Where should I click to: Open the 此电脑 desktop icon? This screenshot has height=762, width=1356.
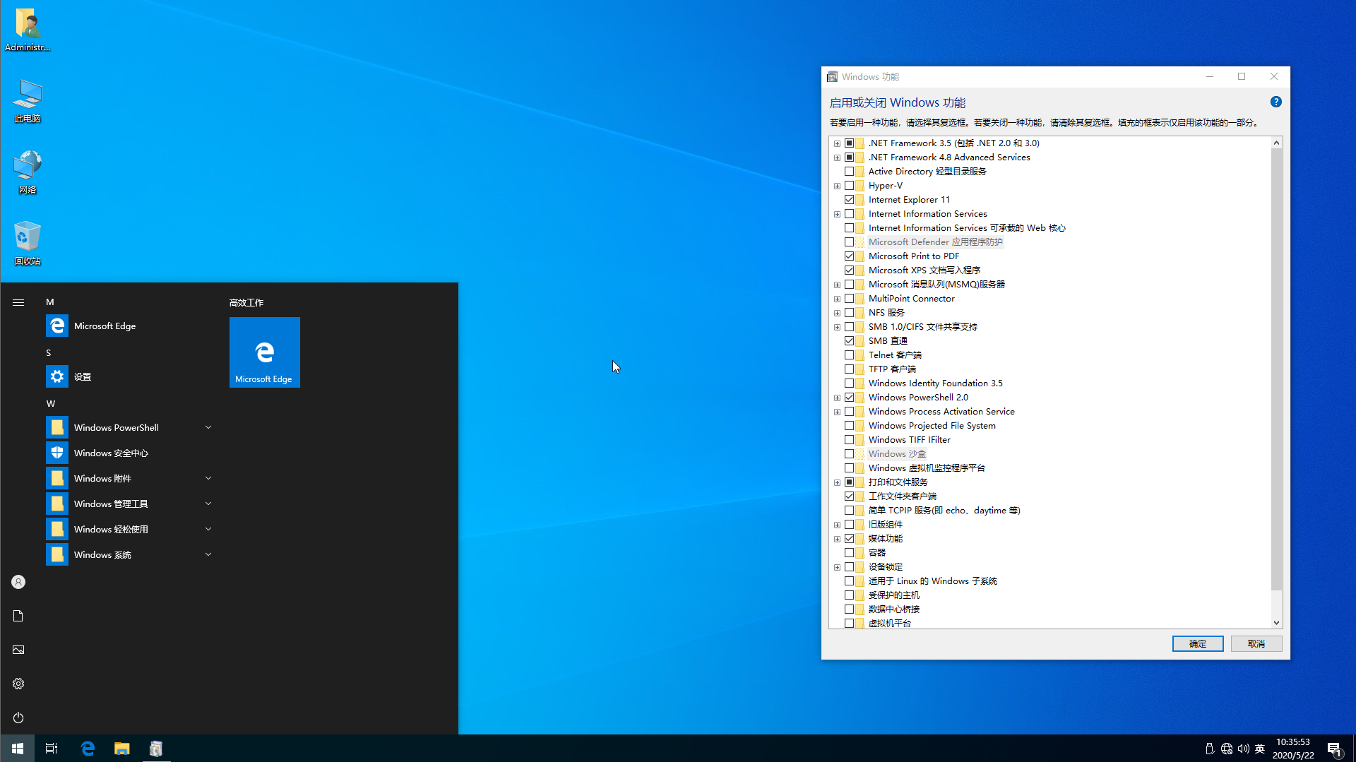[x=28, y=101]
